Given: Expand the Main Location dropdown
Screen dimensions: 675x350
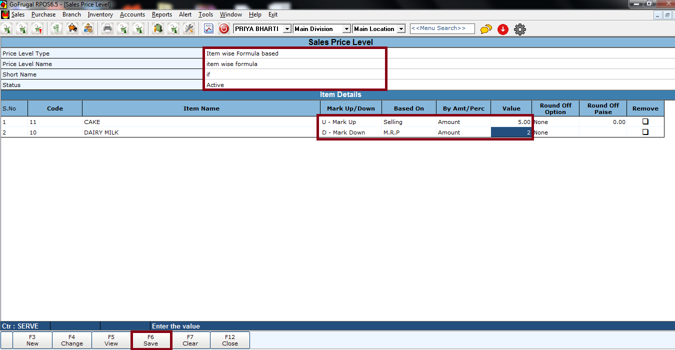Looking at the screenshot, I should pos(401,29).
